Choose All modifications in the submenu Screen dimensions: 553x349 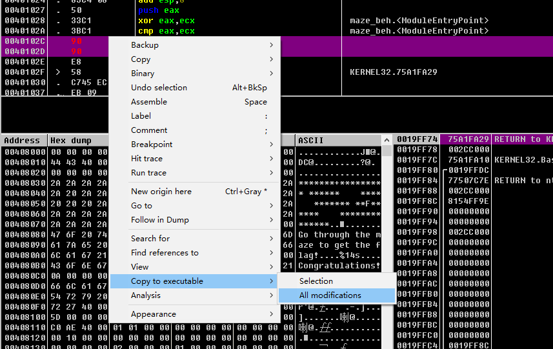point(330,295)
